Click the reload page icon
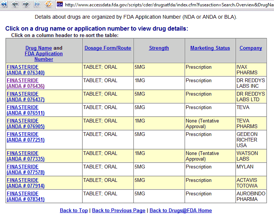Screen dimensions: 274x217 click(x=48, y=4)
